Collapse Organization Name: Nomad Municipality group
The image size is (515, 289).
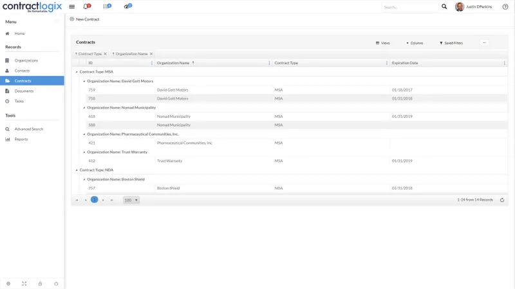coord(84,107)
